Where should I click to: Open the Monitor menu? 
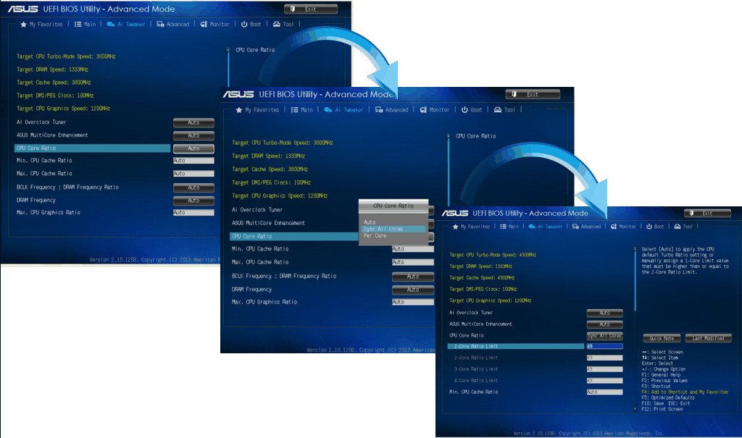click(626, 226)
